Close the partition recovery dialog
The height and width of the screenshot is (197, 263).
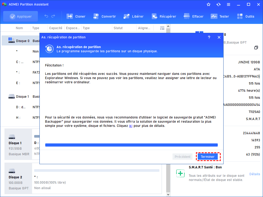point(219,37)
